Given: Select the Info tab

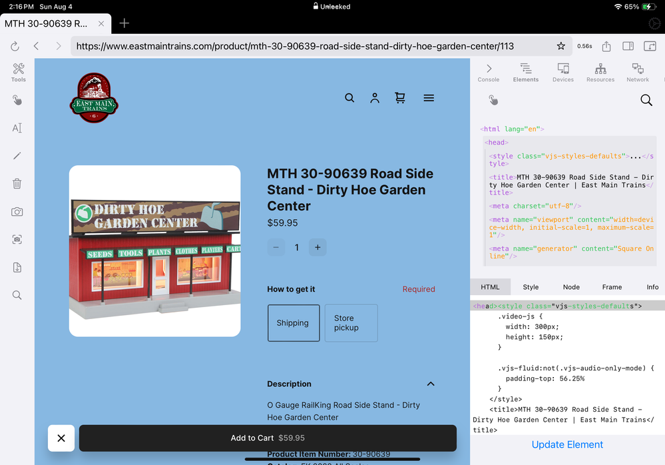Looking at the screenshot, I should [x=652, y=287].
